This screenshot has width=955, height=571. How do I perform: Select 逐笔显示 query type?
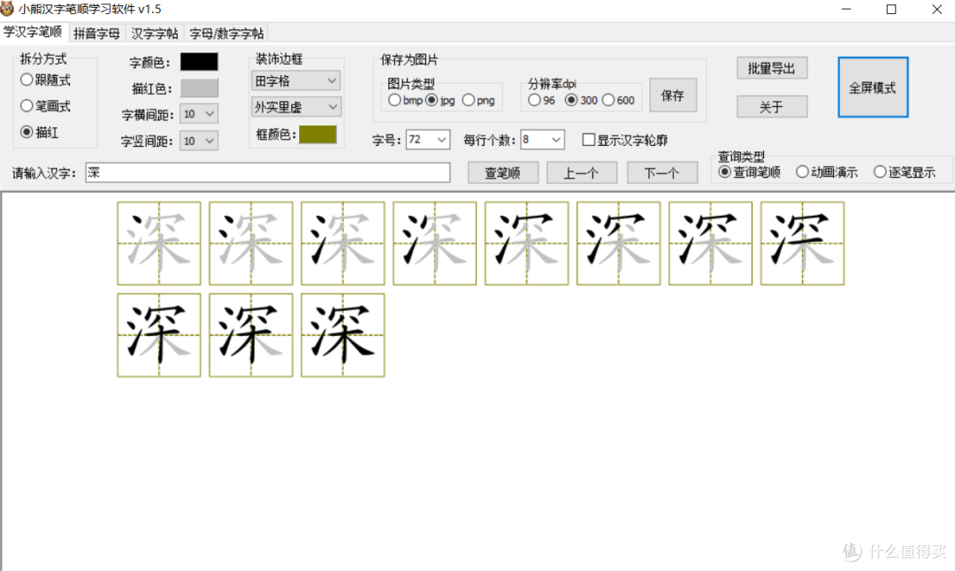pos(905,172)
